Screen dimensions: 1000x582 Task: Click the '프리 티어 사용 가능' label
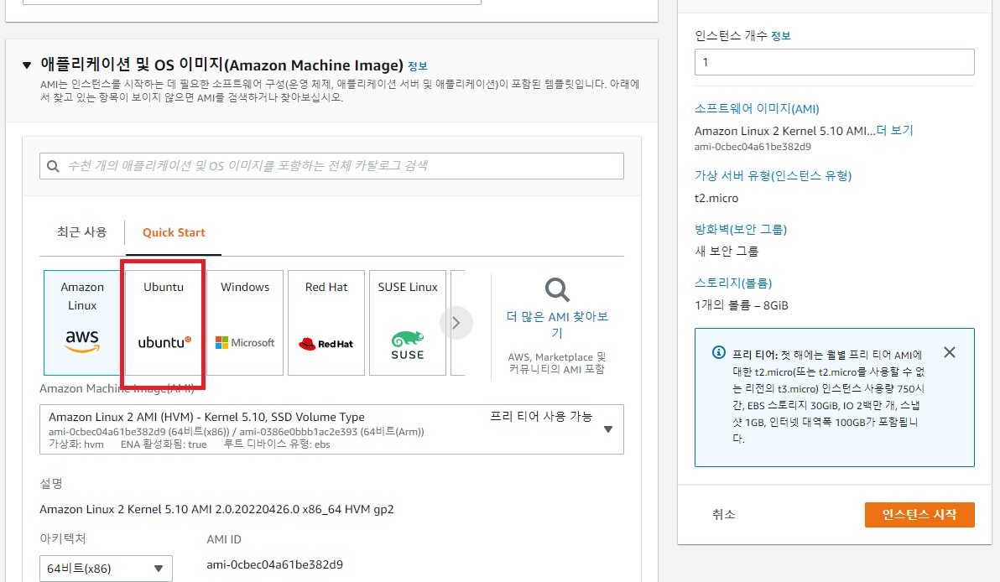pyautogui.click(x=541, y=416)
